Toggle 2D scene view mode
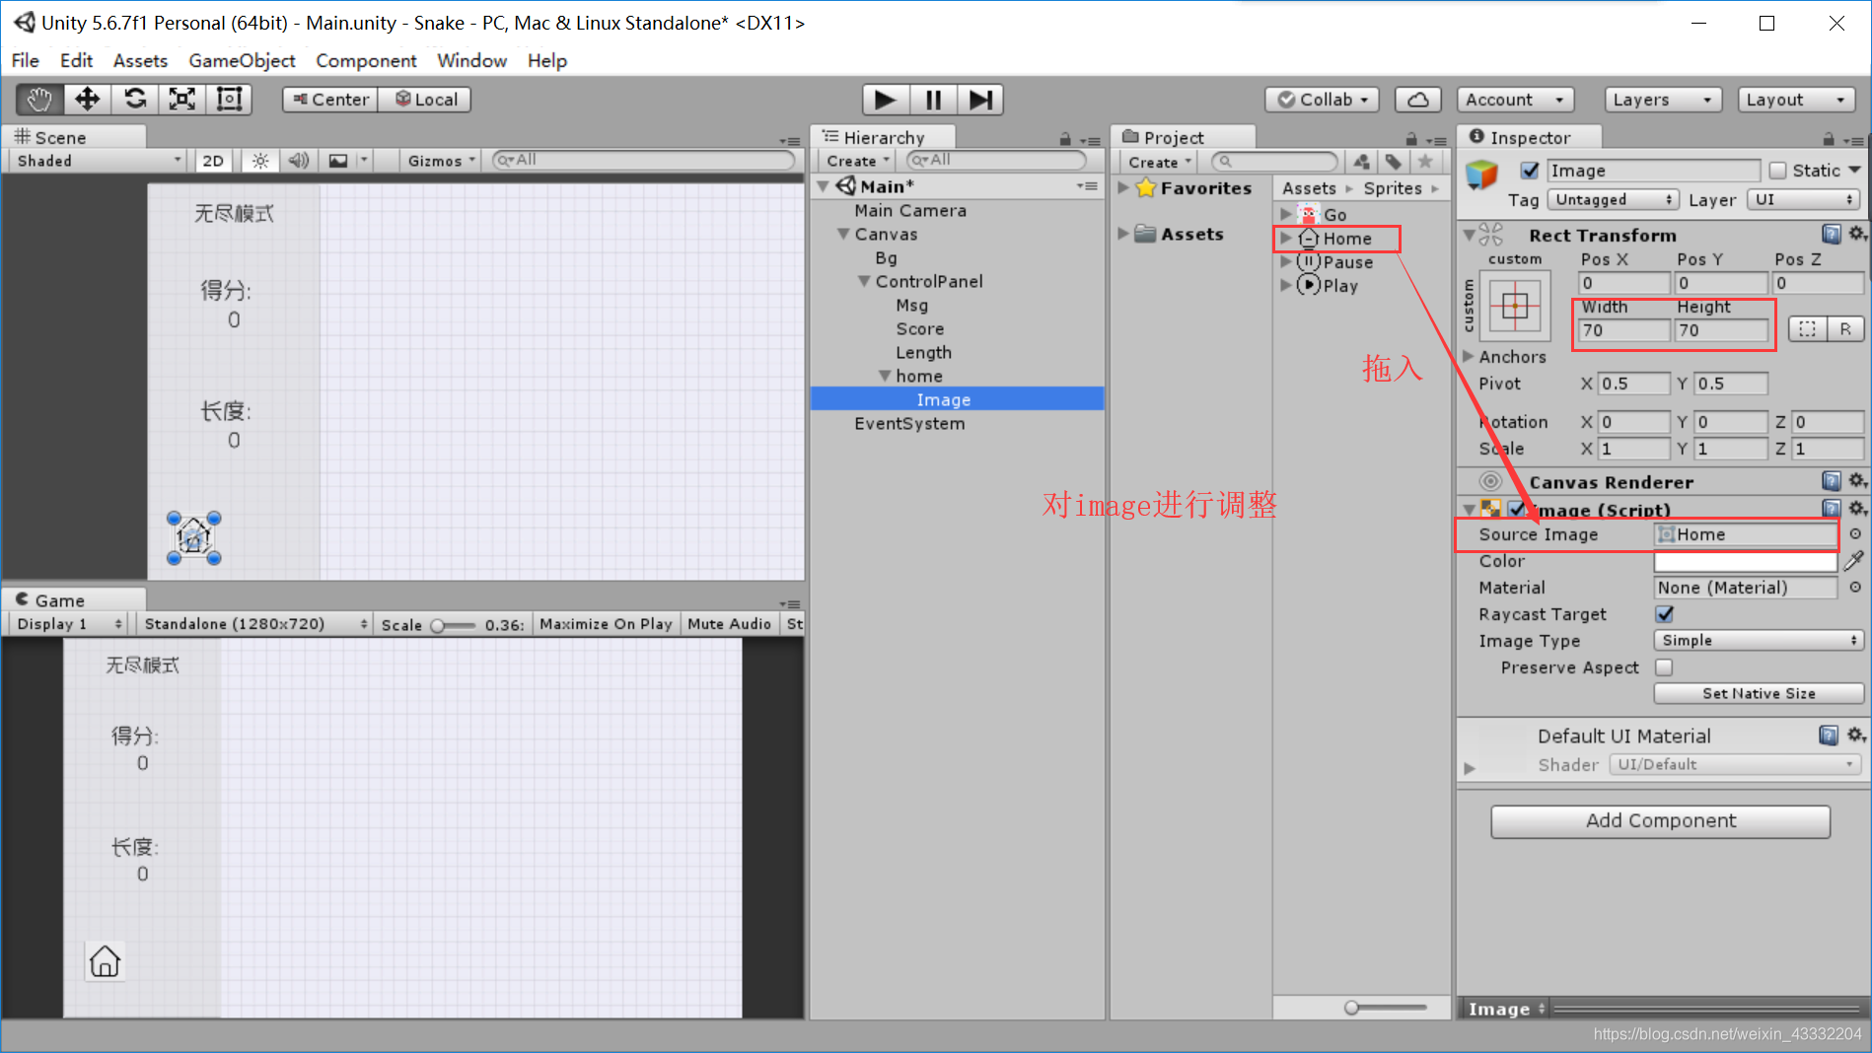The height and width of the screenshot is (1053, 1872). [213, 161]
